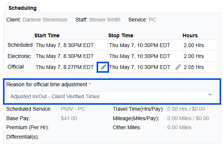
Task: Select Scheduled start time 8:30PM EDT cell
Action: point(71,45)
